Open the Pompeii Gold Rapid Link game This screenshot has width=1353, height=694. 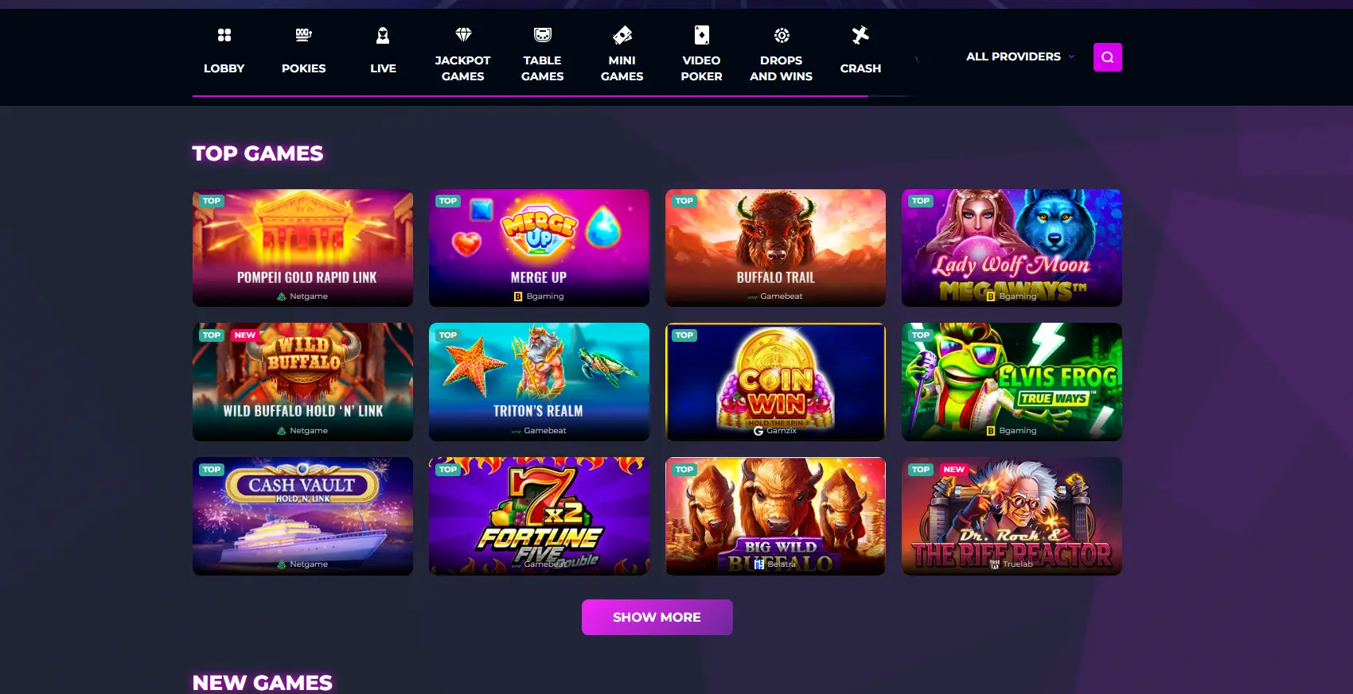[x=302, y=247]
